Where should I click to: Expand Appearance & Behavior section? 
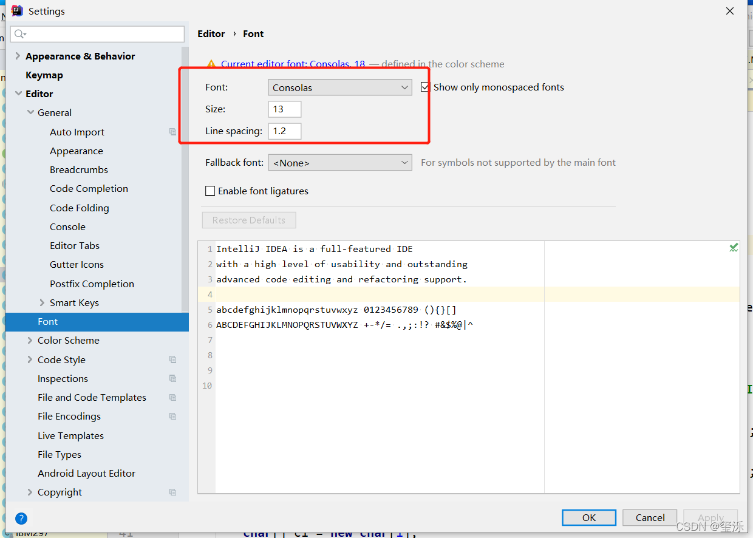tap(17, 56)
